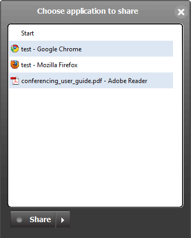The height and width of the screenshot is (238, 191).
Task: Click the dark footer right of Share
Action: pyautogui.click(x=127, y=219)
